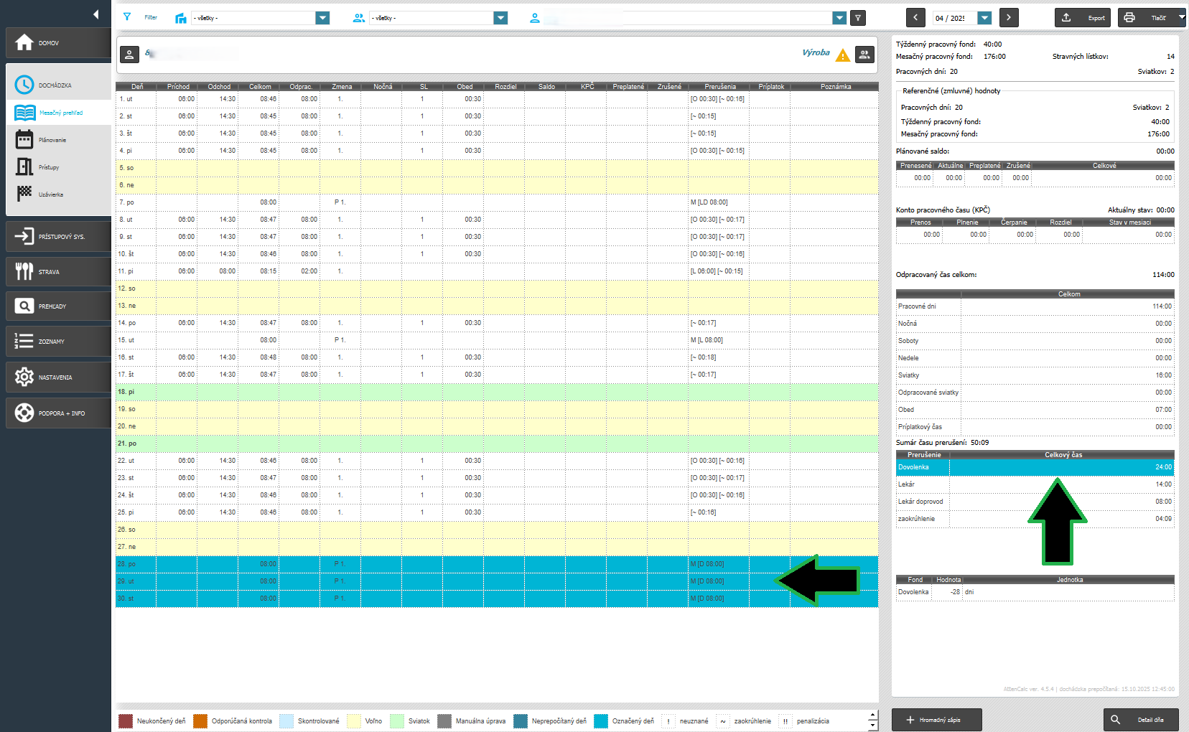Screen dimensions: 1189x732
Task: Open the month selection dropdown
Action: [x=984, y=18]
